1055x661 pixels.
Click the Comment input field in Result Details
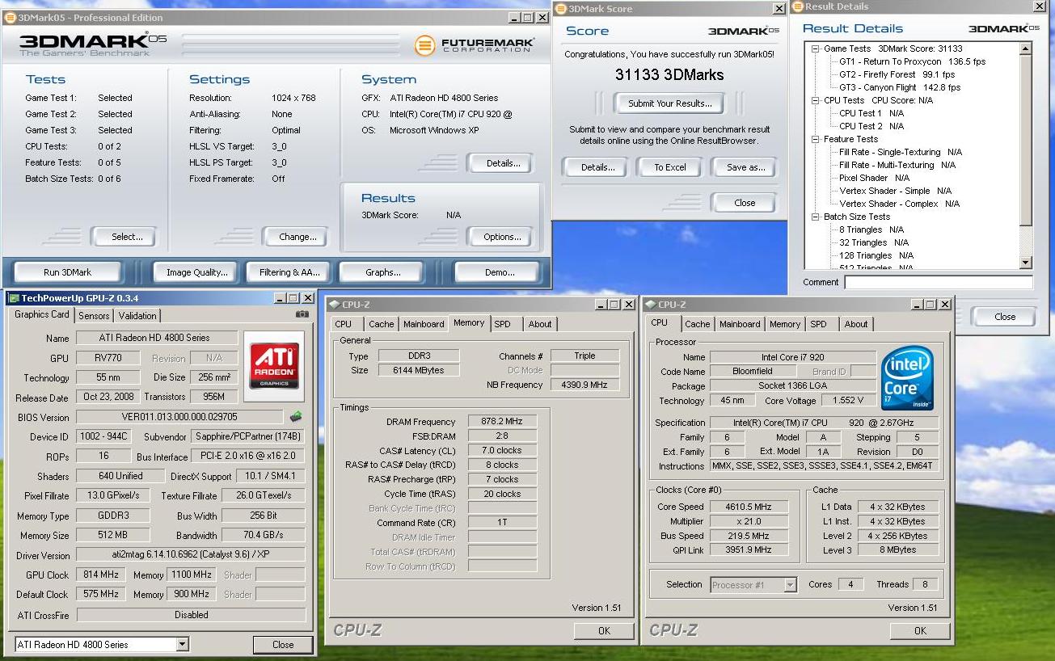pyautogui.click(x=939, y=282)
